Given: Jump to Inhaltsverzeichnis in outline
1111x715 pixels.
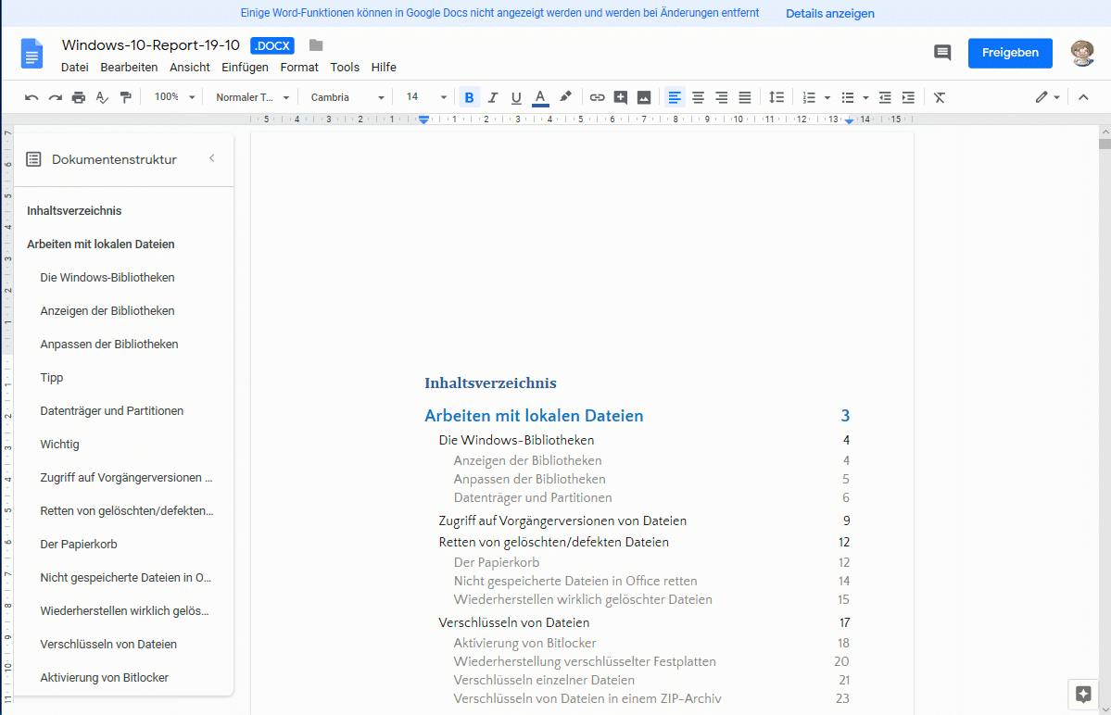Looking at the screenshot, I should click(x=74, y=211).
